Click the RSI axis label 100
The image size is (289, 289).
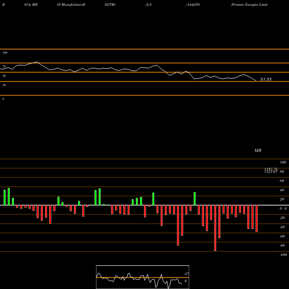click(5, 53)
